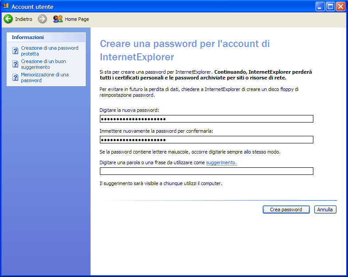The height and width of the screenshot is (277, 348).
Task: Click heading Creare una password per l'account
Action: click(x=185, y=50)
